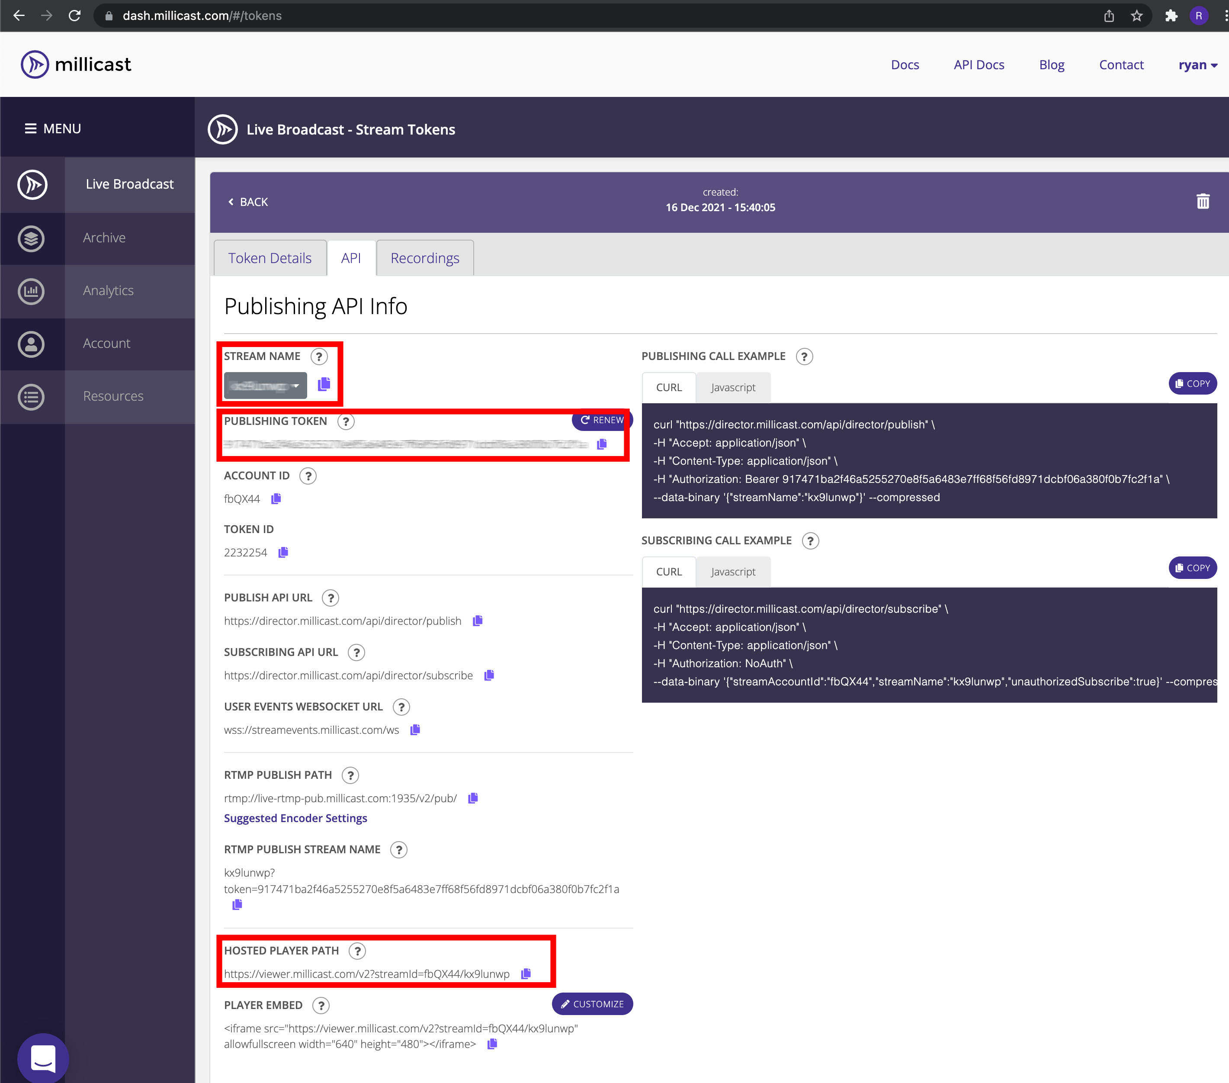Copy the subscribing call example
Image resolution: width=1229 pixels, height=1083 pixels.
[1192, 568]
